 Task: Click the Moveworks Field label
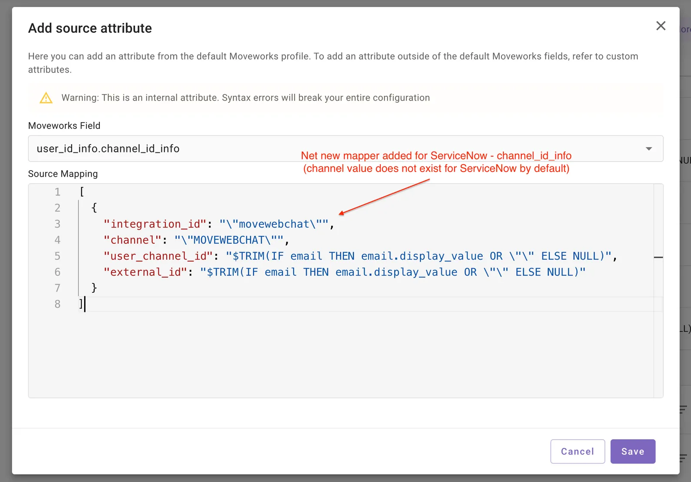coord(64,126)
